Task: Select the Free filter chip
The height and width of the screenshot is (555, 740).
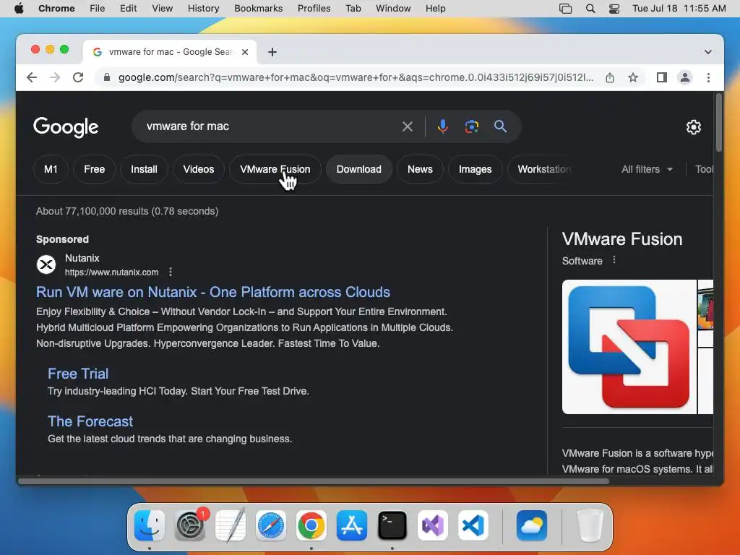Action: pos(95,169)
